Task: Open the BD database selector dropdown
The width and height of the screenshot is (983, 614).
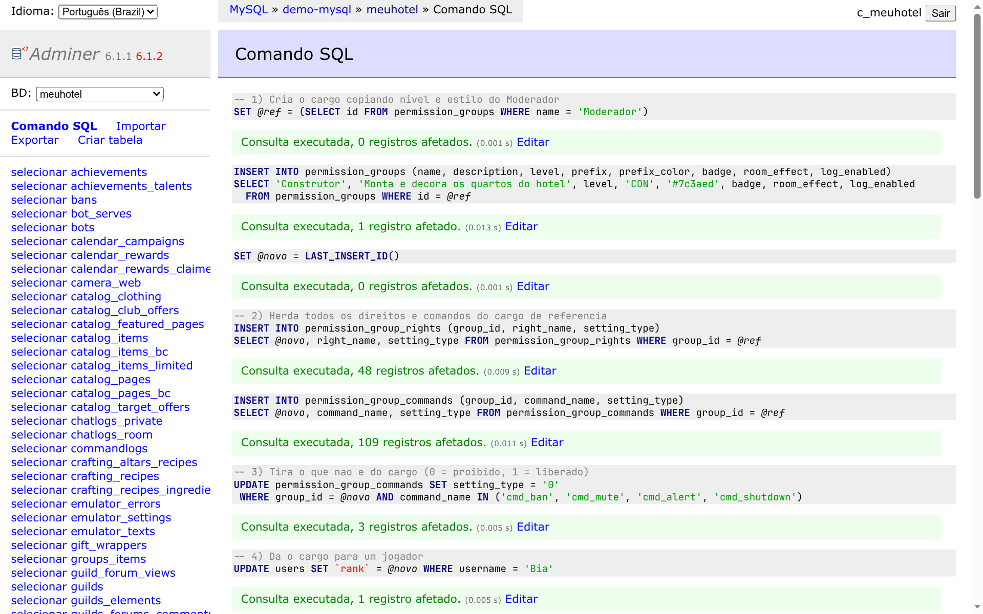Action: point(100,94)
